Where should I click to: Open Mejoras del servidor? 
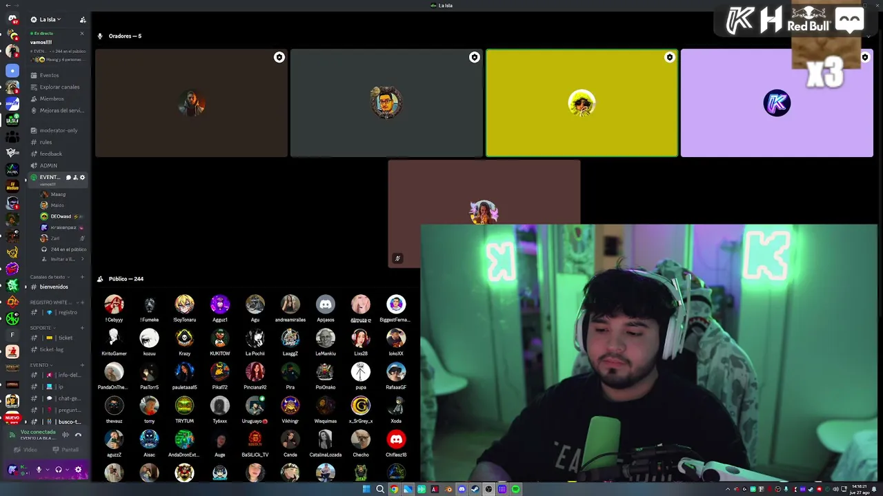(x=57, y=110)
